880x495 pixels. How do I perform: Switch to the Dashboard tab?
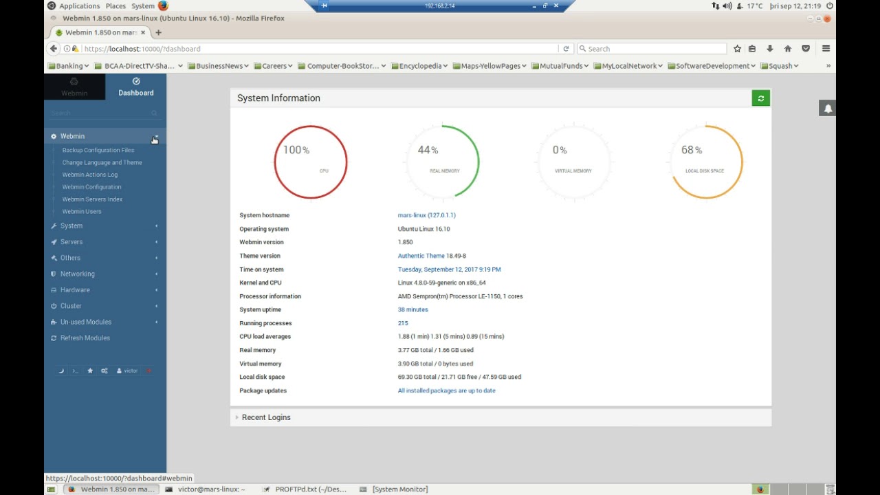pyautogui.click(x=135, y=87)
